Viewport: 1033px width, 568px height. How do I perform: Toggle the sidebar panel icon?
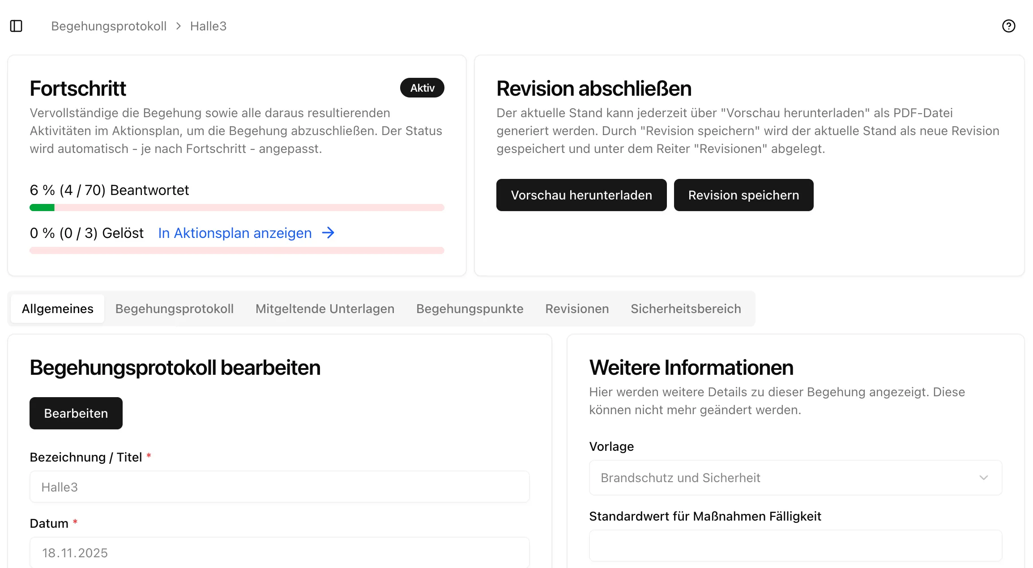click(x=16, y=26)
